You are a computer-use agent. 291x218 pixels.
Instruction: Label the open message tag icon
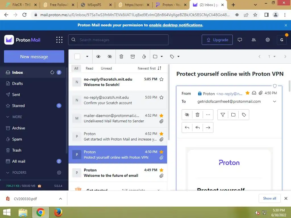pyautogui.click(x=244, y=115)
